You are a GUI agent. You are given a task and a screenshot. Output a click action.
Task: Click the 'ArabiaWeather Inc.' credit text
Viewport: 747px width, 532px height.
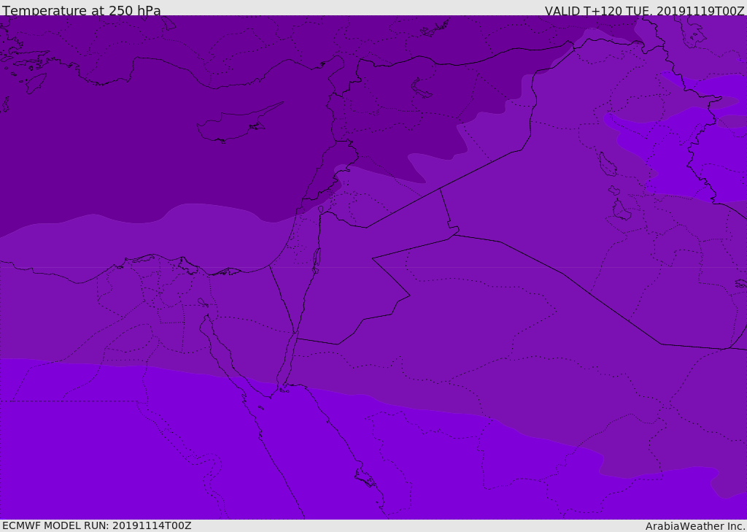click(695, 526)
